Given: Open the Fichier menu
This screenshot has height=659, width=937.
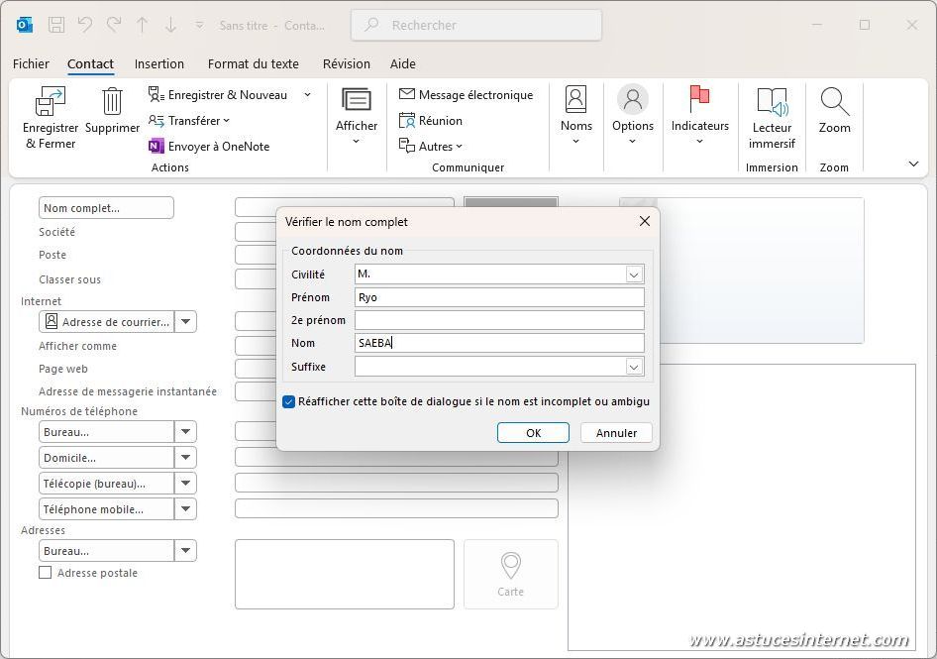Looking at the screenshot, I should click(31, 64).
